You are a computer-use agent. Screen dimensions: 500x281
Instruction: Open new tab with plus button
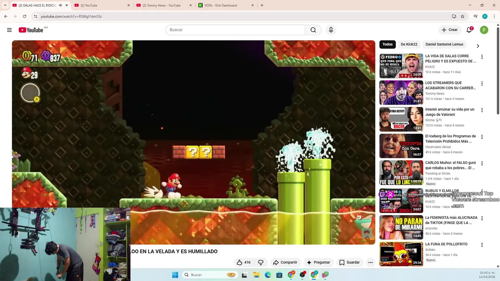point(262,5)
